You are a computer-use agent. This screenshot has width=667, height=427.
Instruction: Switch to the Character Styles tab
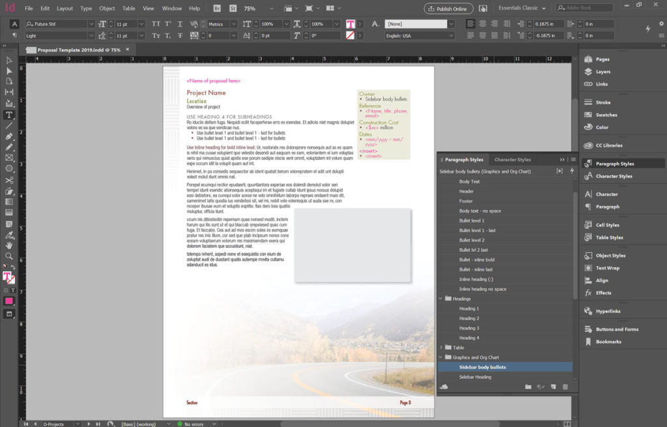point(512,159)
